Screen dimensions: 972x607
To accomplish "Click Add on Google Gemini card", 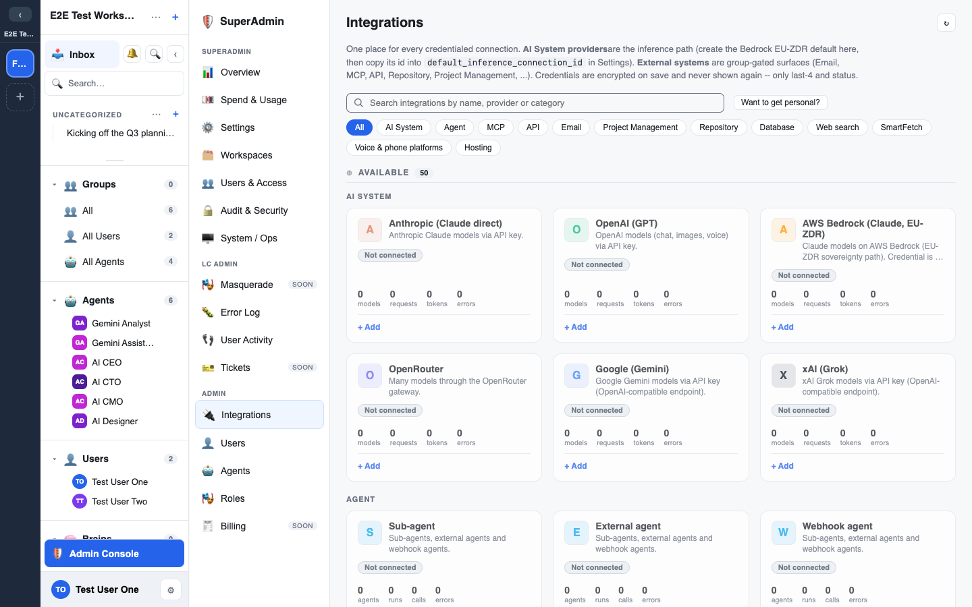I will 576,466.
